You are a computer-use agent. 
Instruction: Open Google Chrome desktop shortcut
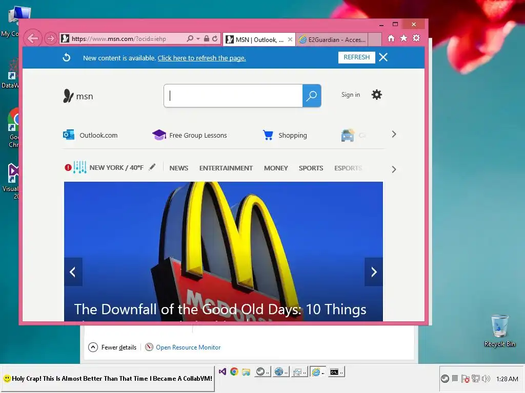(x=13, y=127)
